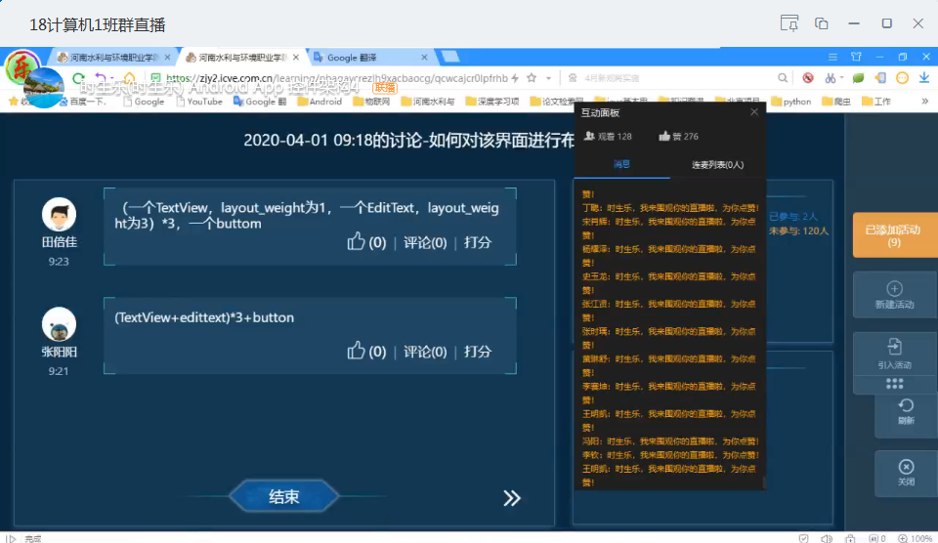Expand the bookmarks overflow chevron
This screenshot has width=938, height=543.
click(x=924, y=101)
